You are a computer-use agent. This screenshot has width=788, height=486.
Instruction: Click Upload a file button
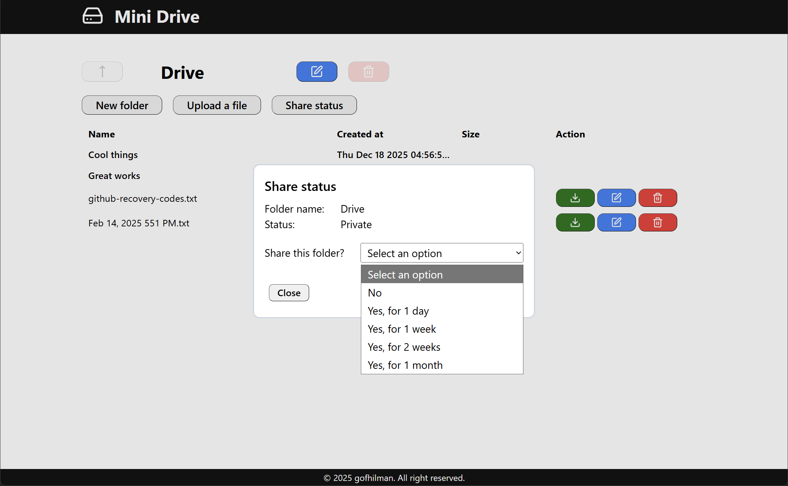click(x=216, y=105)
